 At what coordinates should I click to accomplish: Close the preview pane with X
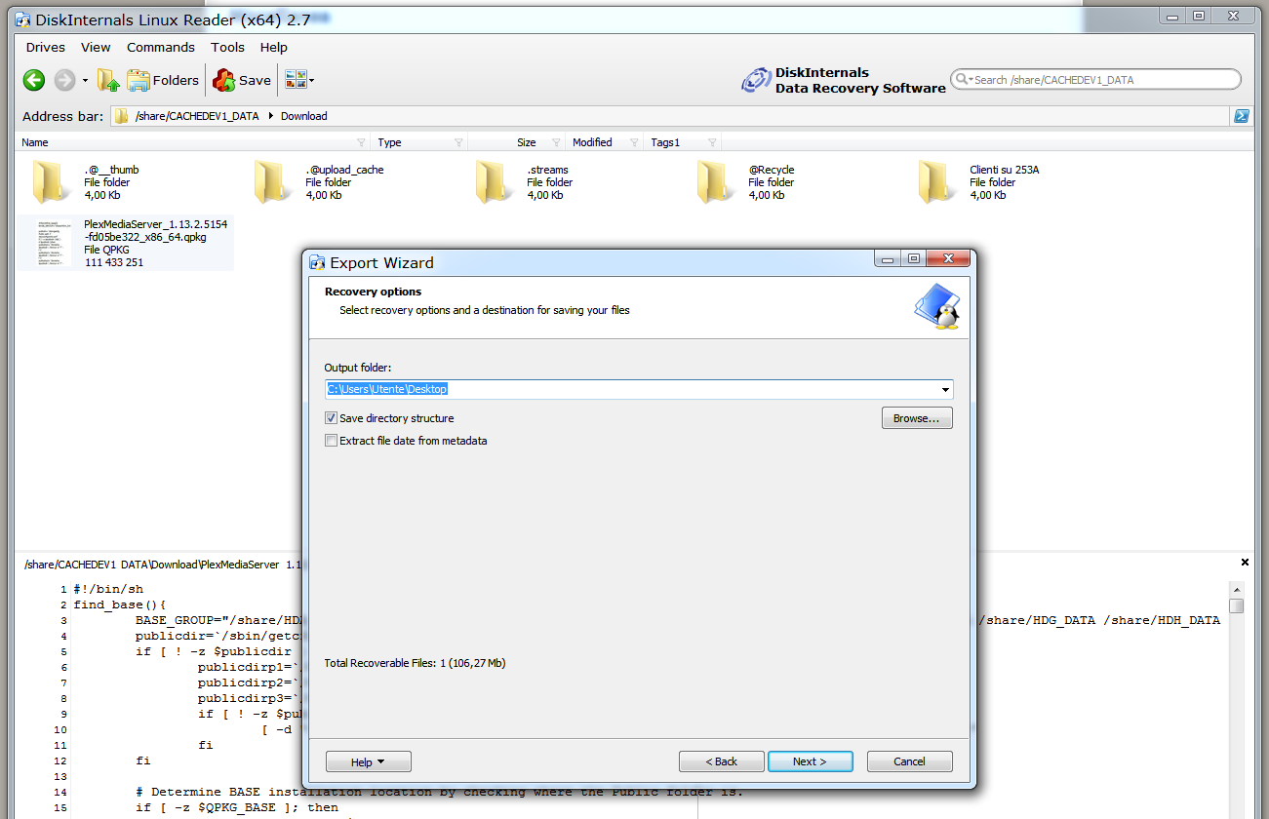pos(1245,563)
